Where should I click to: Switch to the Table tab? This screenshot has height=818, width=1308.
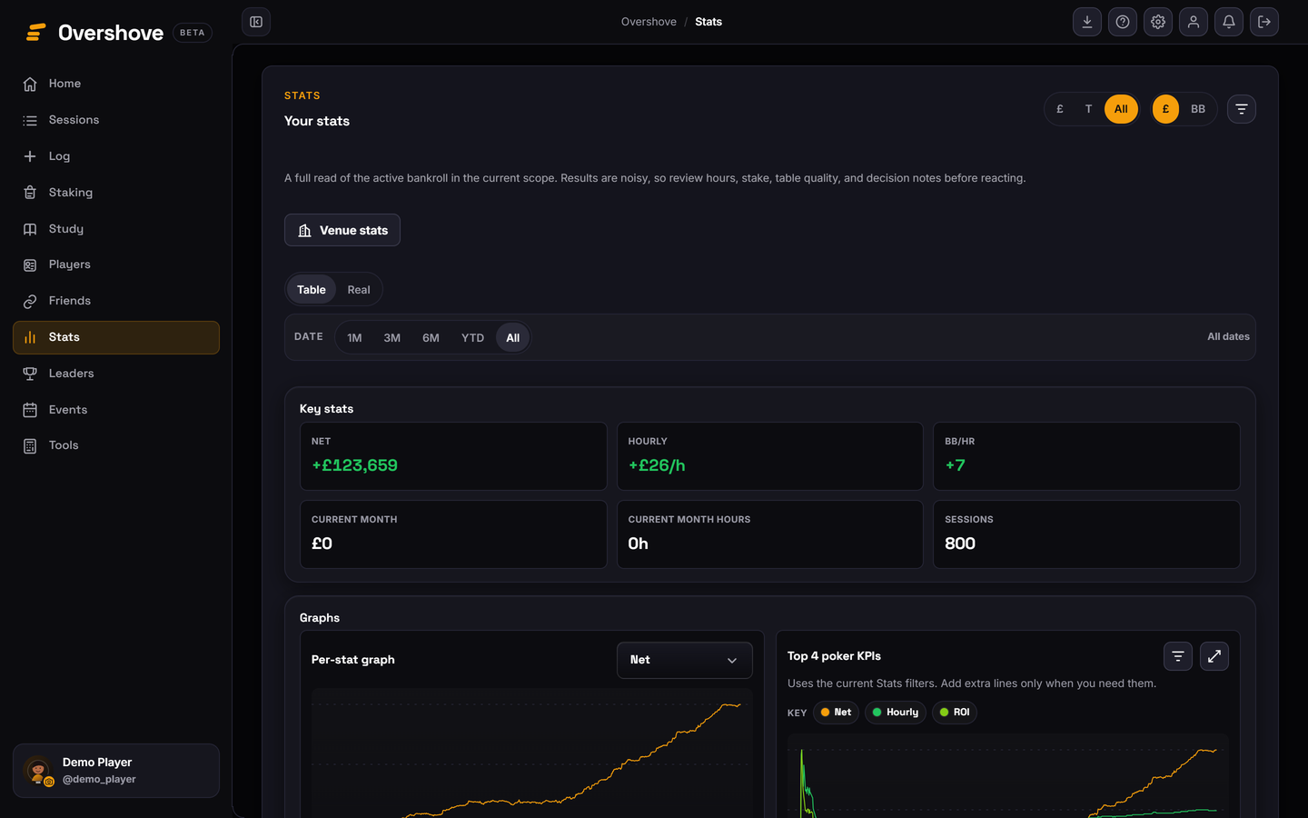pos(312,290)
